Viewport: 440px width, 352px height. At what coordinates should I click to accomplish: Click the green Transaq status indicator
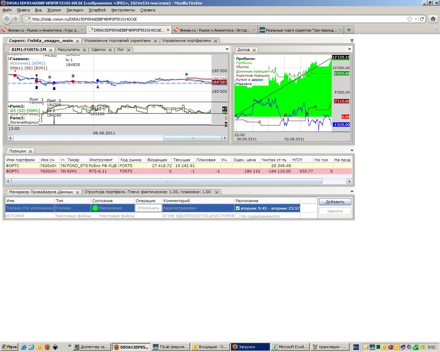click(95, 208)
